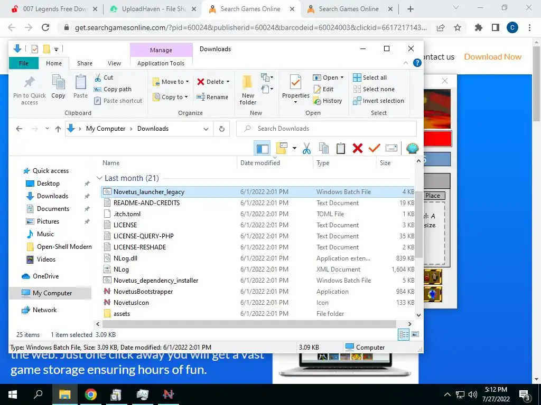Collapse the Last month group

pyautogui.click(x=99, y=178)
